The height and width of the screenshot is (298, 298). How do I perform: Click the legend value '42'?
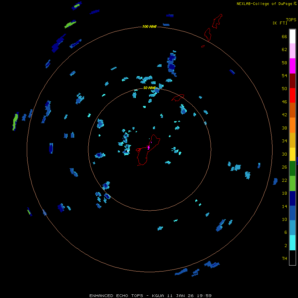point(284,115)
